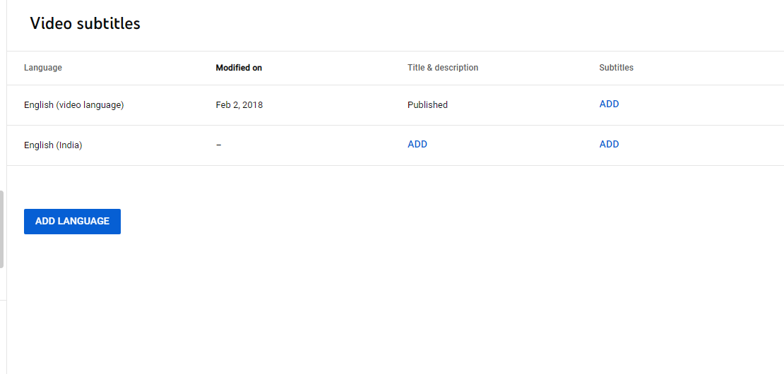Select the English (India) row label
The width and height of the screenshot is (784, 374).
tap(53, 145)
